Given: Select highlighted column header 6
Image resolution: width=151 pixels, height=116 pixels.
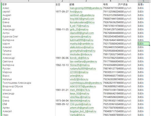Looking at the screenshot, I should (x=143, y=1).
